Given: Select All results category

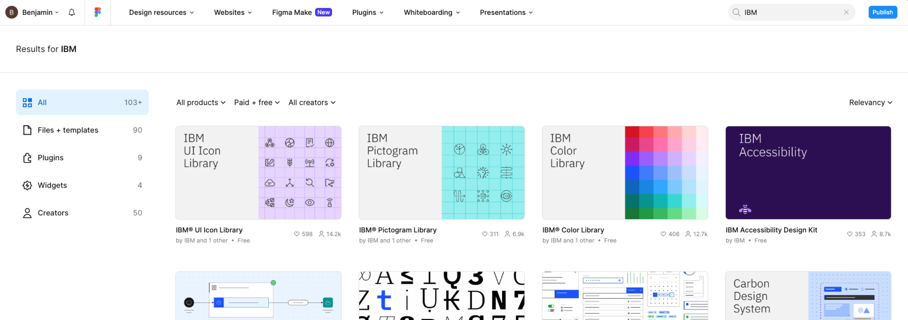Looking at the screenshot, I should click(x=82, y=102).
